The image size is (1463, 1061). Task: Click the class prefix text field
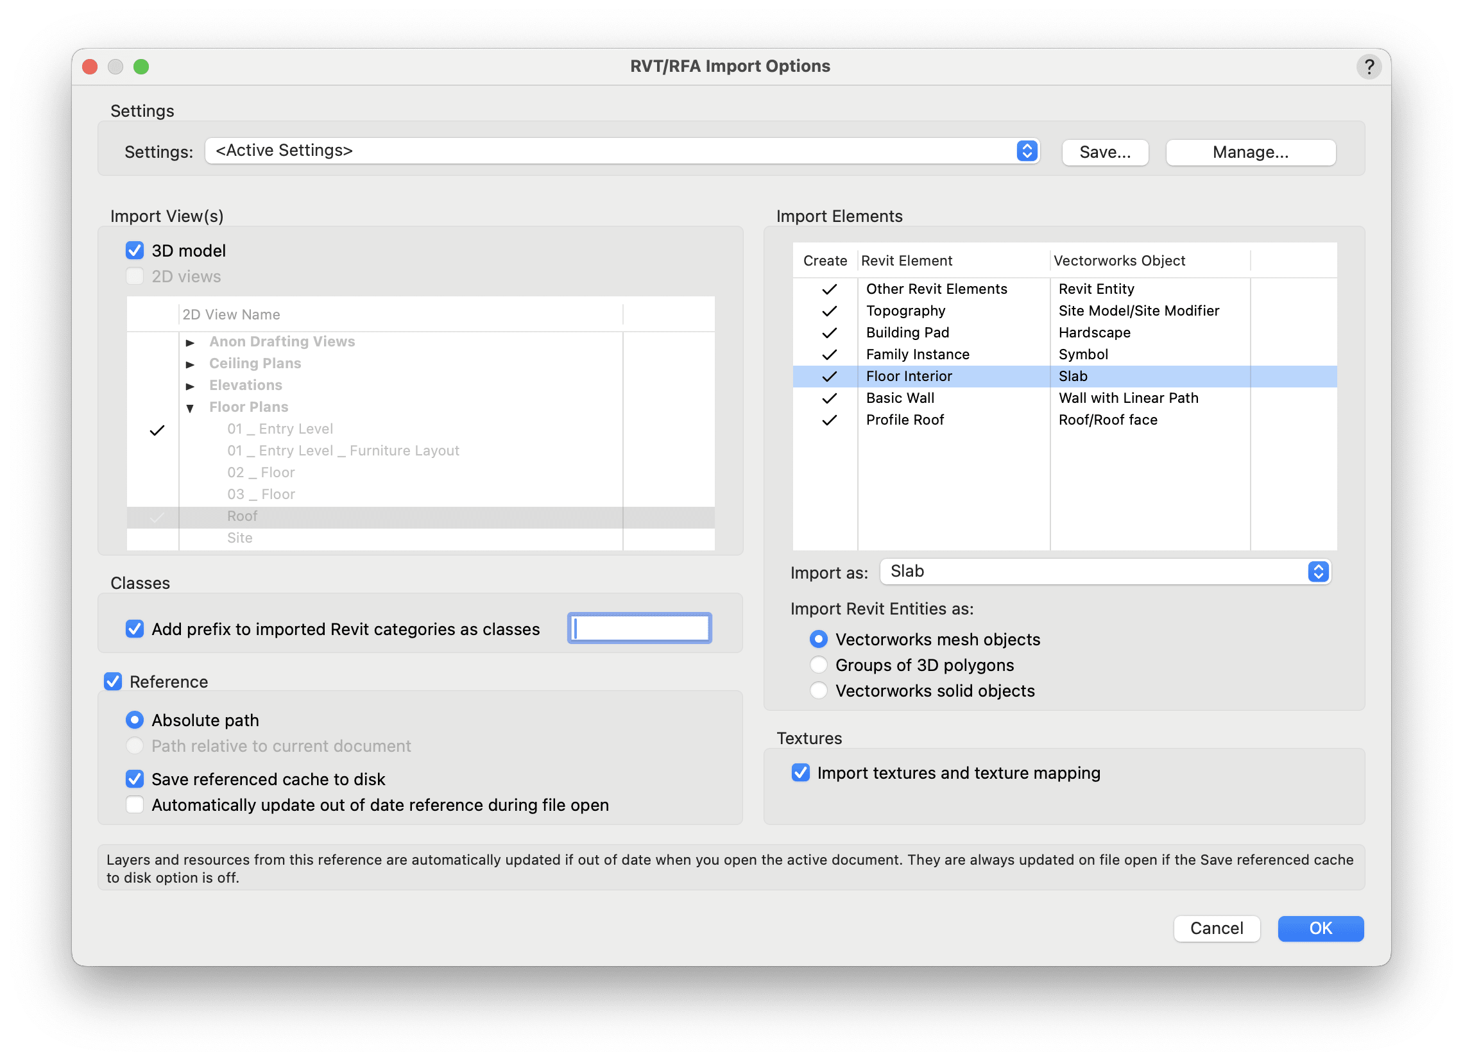point(639,628)
